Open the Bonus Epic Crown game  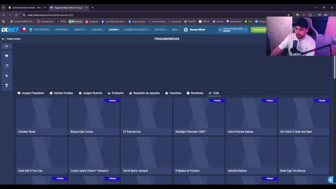coord(94,117)
